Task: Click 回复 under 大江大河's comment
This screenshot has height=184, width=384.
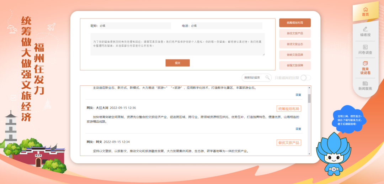Action: [298, 129]
